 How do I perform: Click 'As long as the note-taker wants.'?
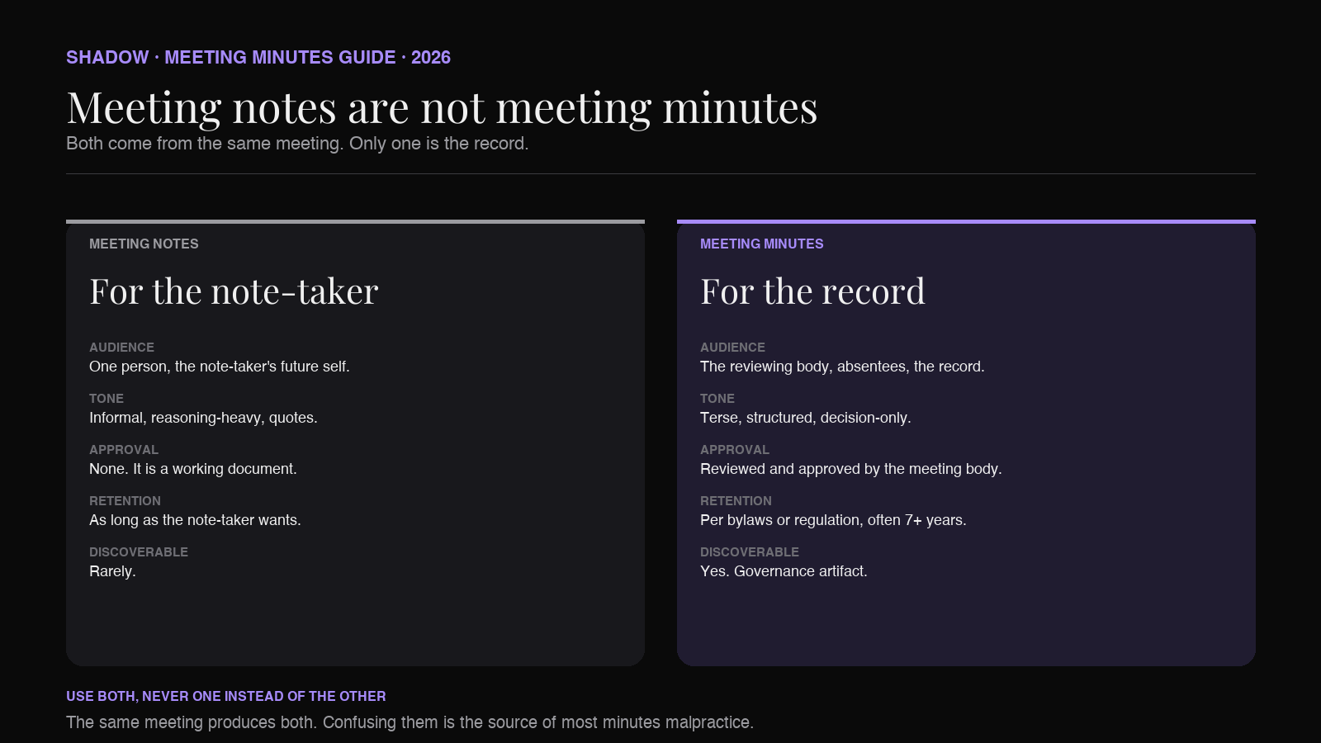pyautogui.click(x=195, y=520)
